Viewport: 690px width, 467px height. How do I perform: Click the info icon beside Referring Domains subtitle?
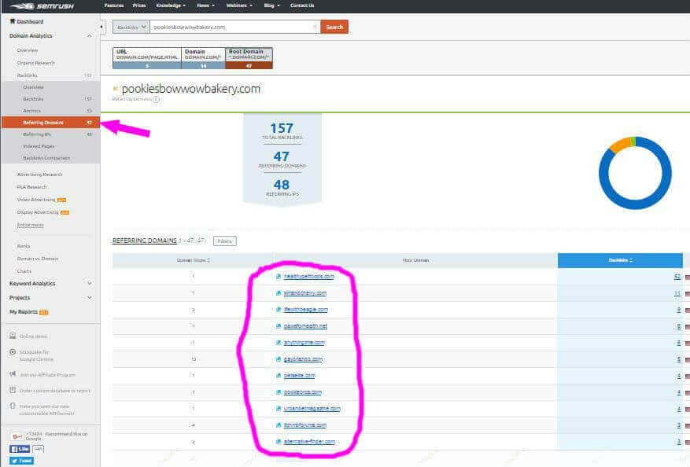pyautogui.click(x=157, y=99)
